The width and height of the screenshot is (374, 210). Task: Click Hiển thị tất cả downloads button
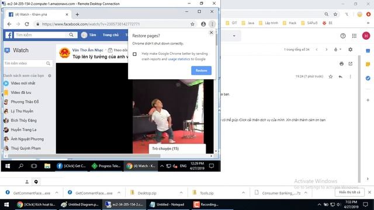349,192
